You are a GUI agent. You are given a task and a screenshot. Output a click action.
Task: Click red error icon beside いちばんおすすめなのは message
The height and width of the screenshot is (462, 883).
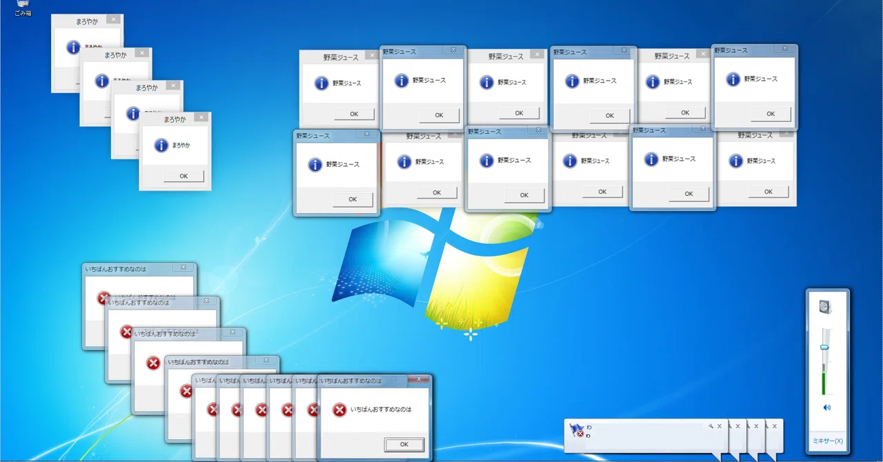tap(339, 410)
